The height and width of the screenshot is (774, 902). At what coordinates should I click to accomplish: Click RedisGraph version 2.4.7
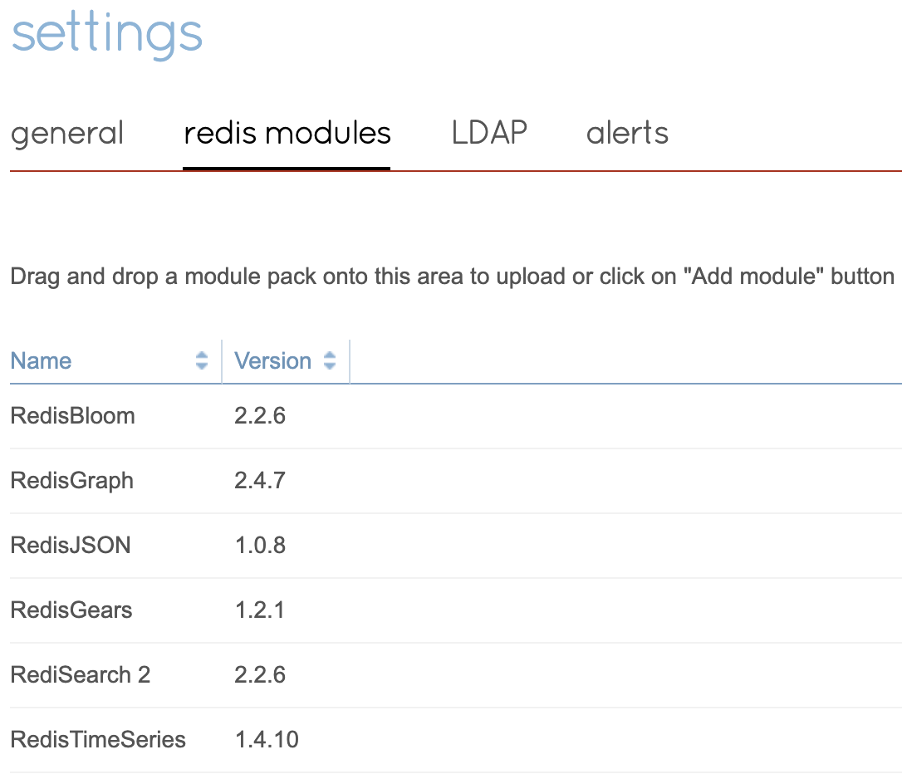pyautogui.click(x=260, y=481)
